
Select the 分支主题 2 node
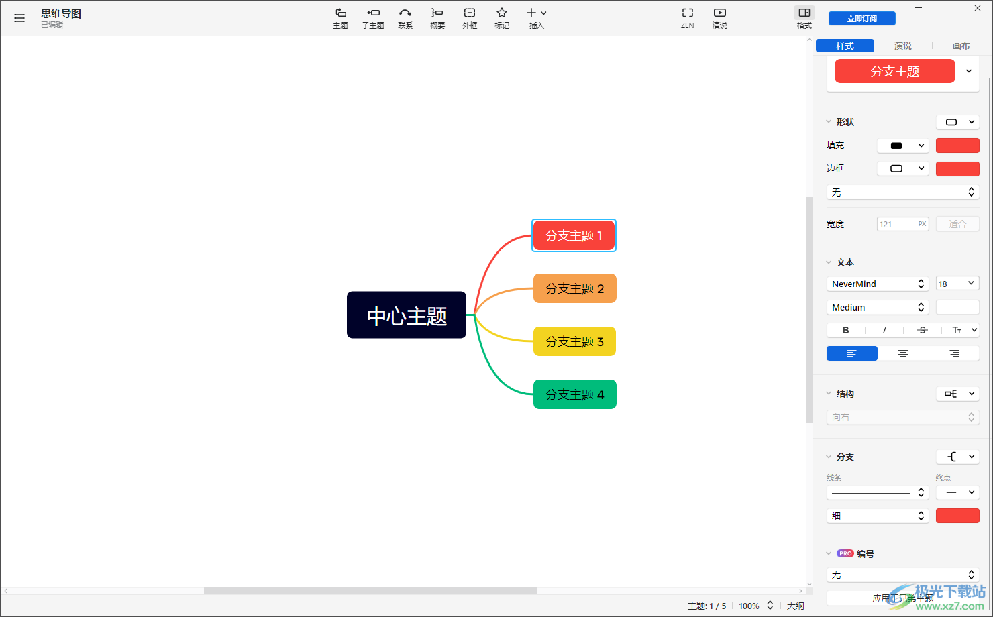(x=575, y=288)
